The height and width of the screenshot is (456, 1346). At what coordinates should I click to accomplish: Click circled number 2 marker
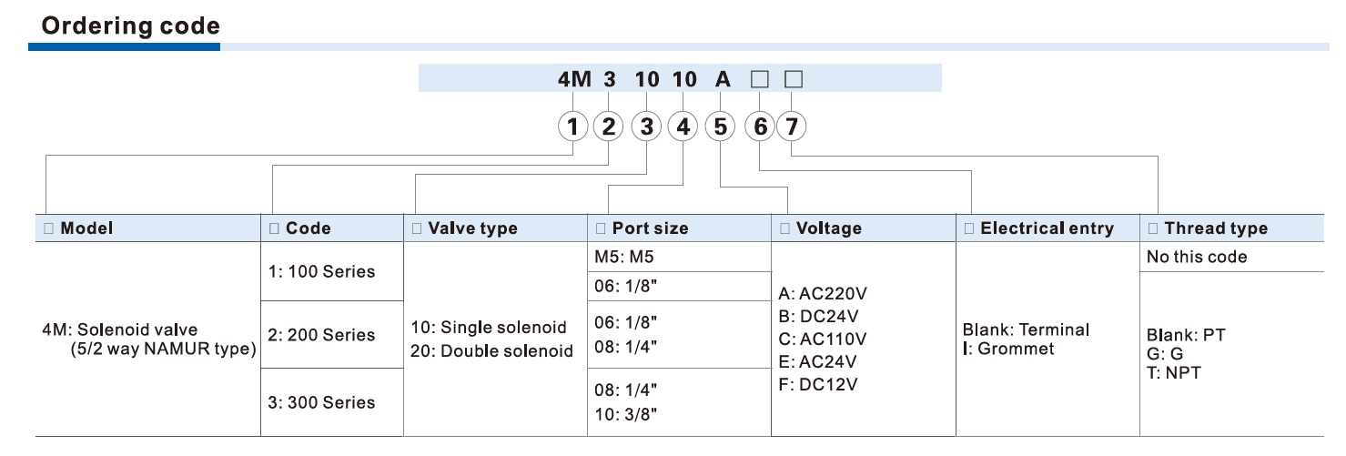pyautogui.click(x=609, y=127)
